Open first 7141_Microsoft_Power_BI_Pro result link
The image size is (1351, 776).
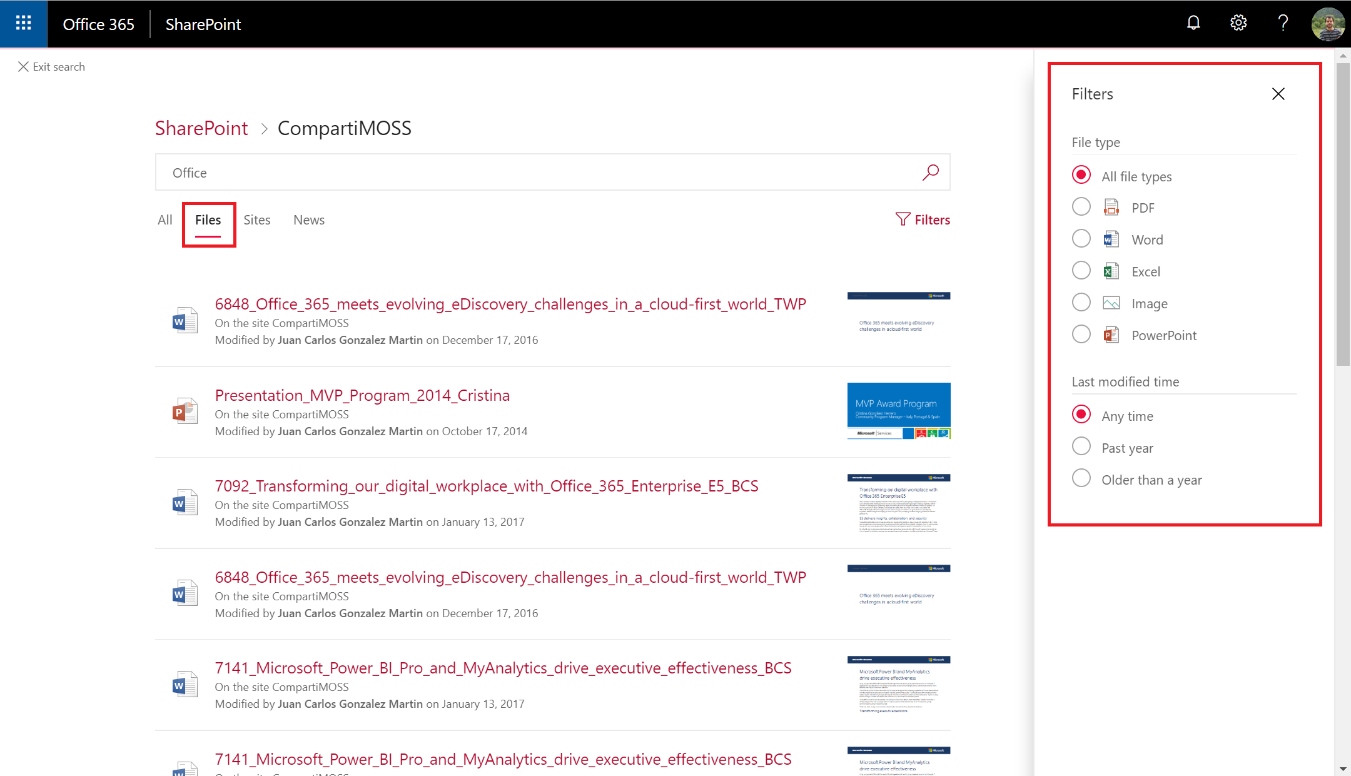503,668
